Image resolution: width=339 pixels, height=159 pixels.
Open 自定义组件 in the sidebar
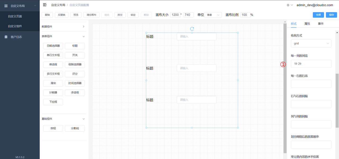[15, 26]
